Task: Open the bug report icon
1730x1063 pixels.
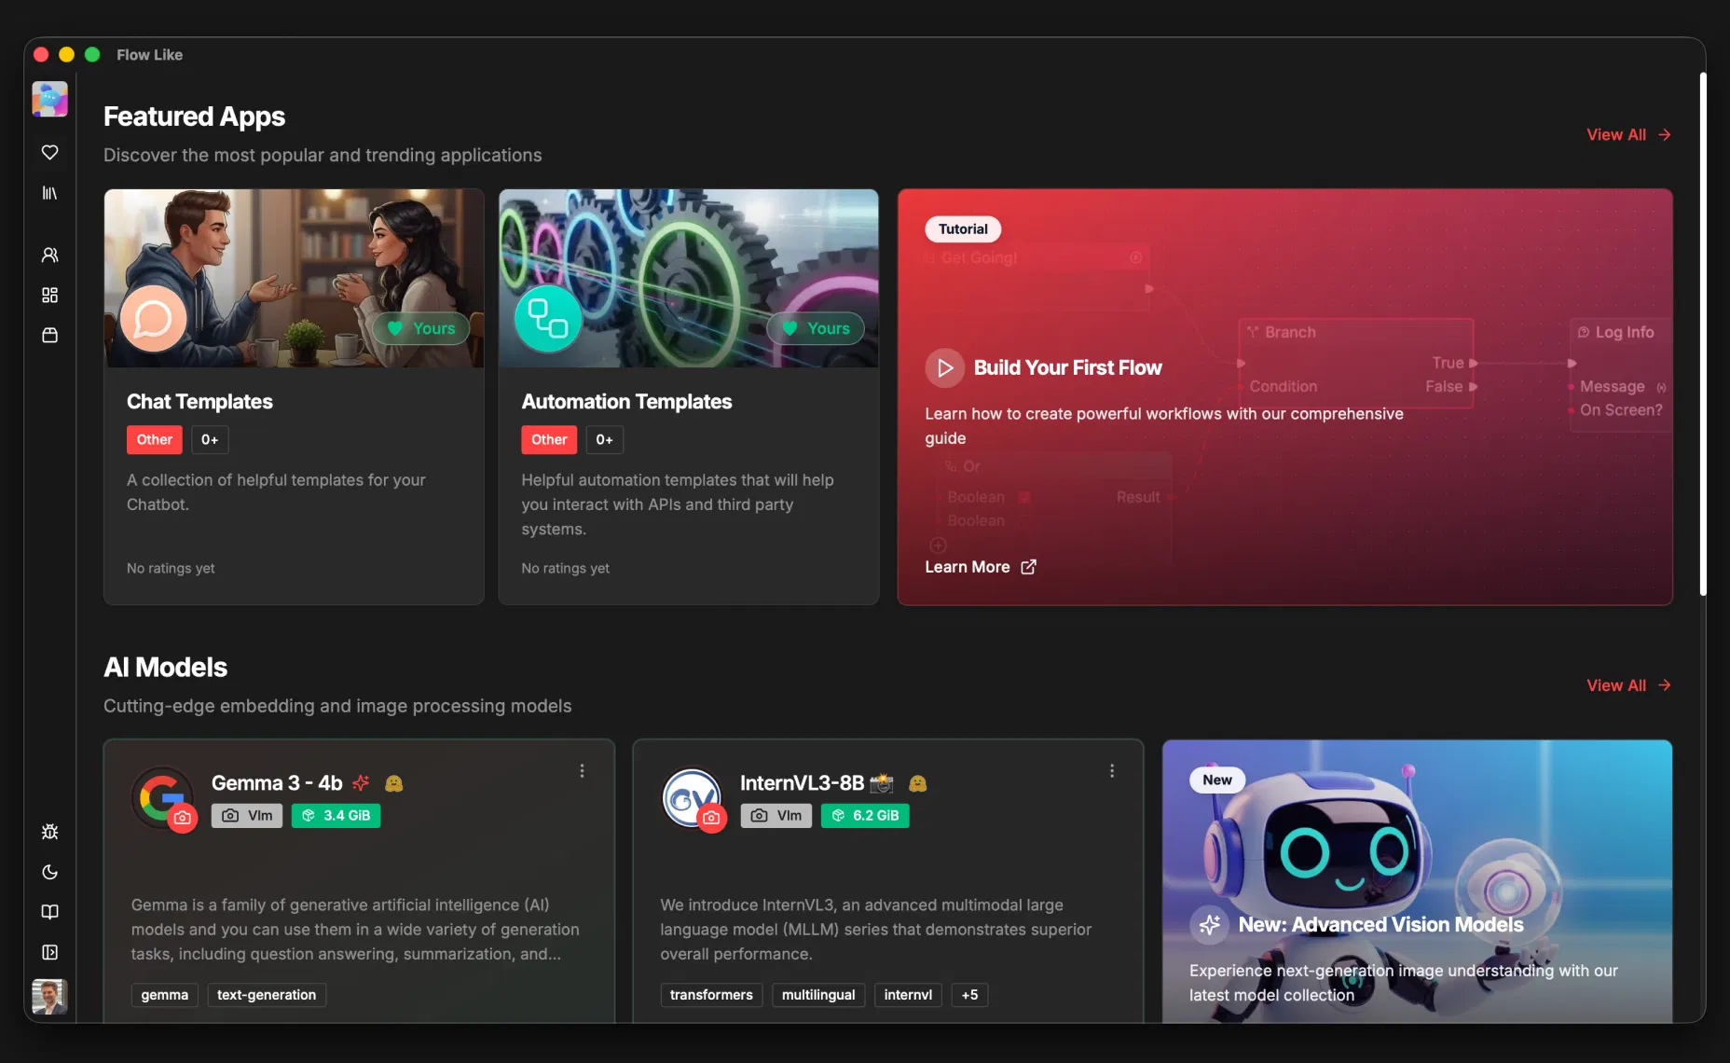Action: click(x=49, y=831)
